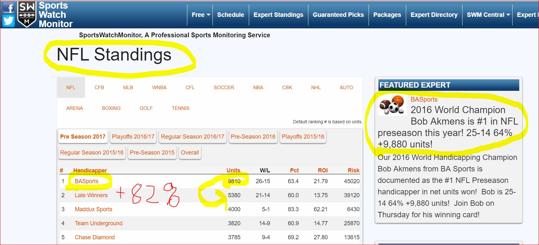
Task: Switch to the MLB sport tab
Action: coord(128,87)
